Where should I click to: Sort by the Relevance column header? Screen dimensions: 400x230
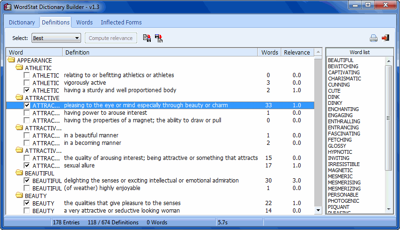(297, 52)
